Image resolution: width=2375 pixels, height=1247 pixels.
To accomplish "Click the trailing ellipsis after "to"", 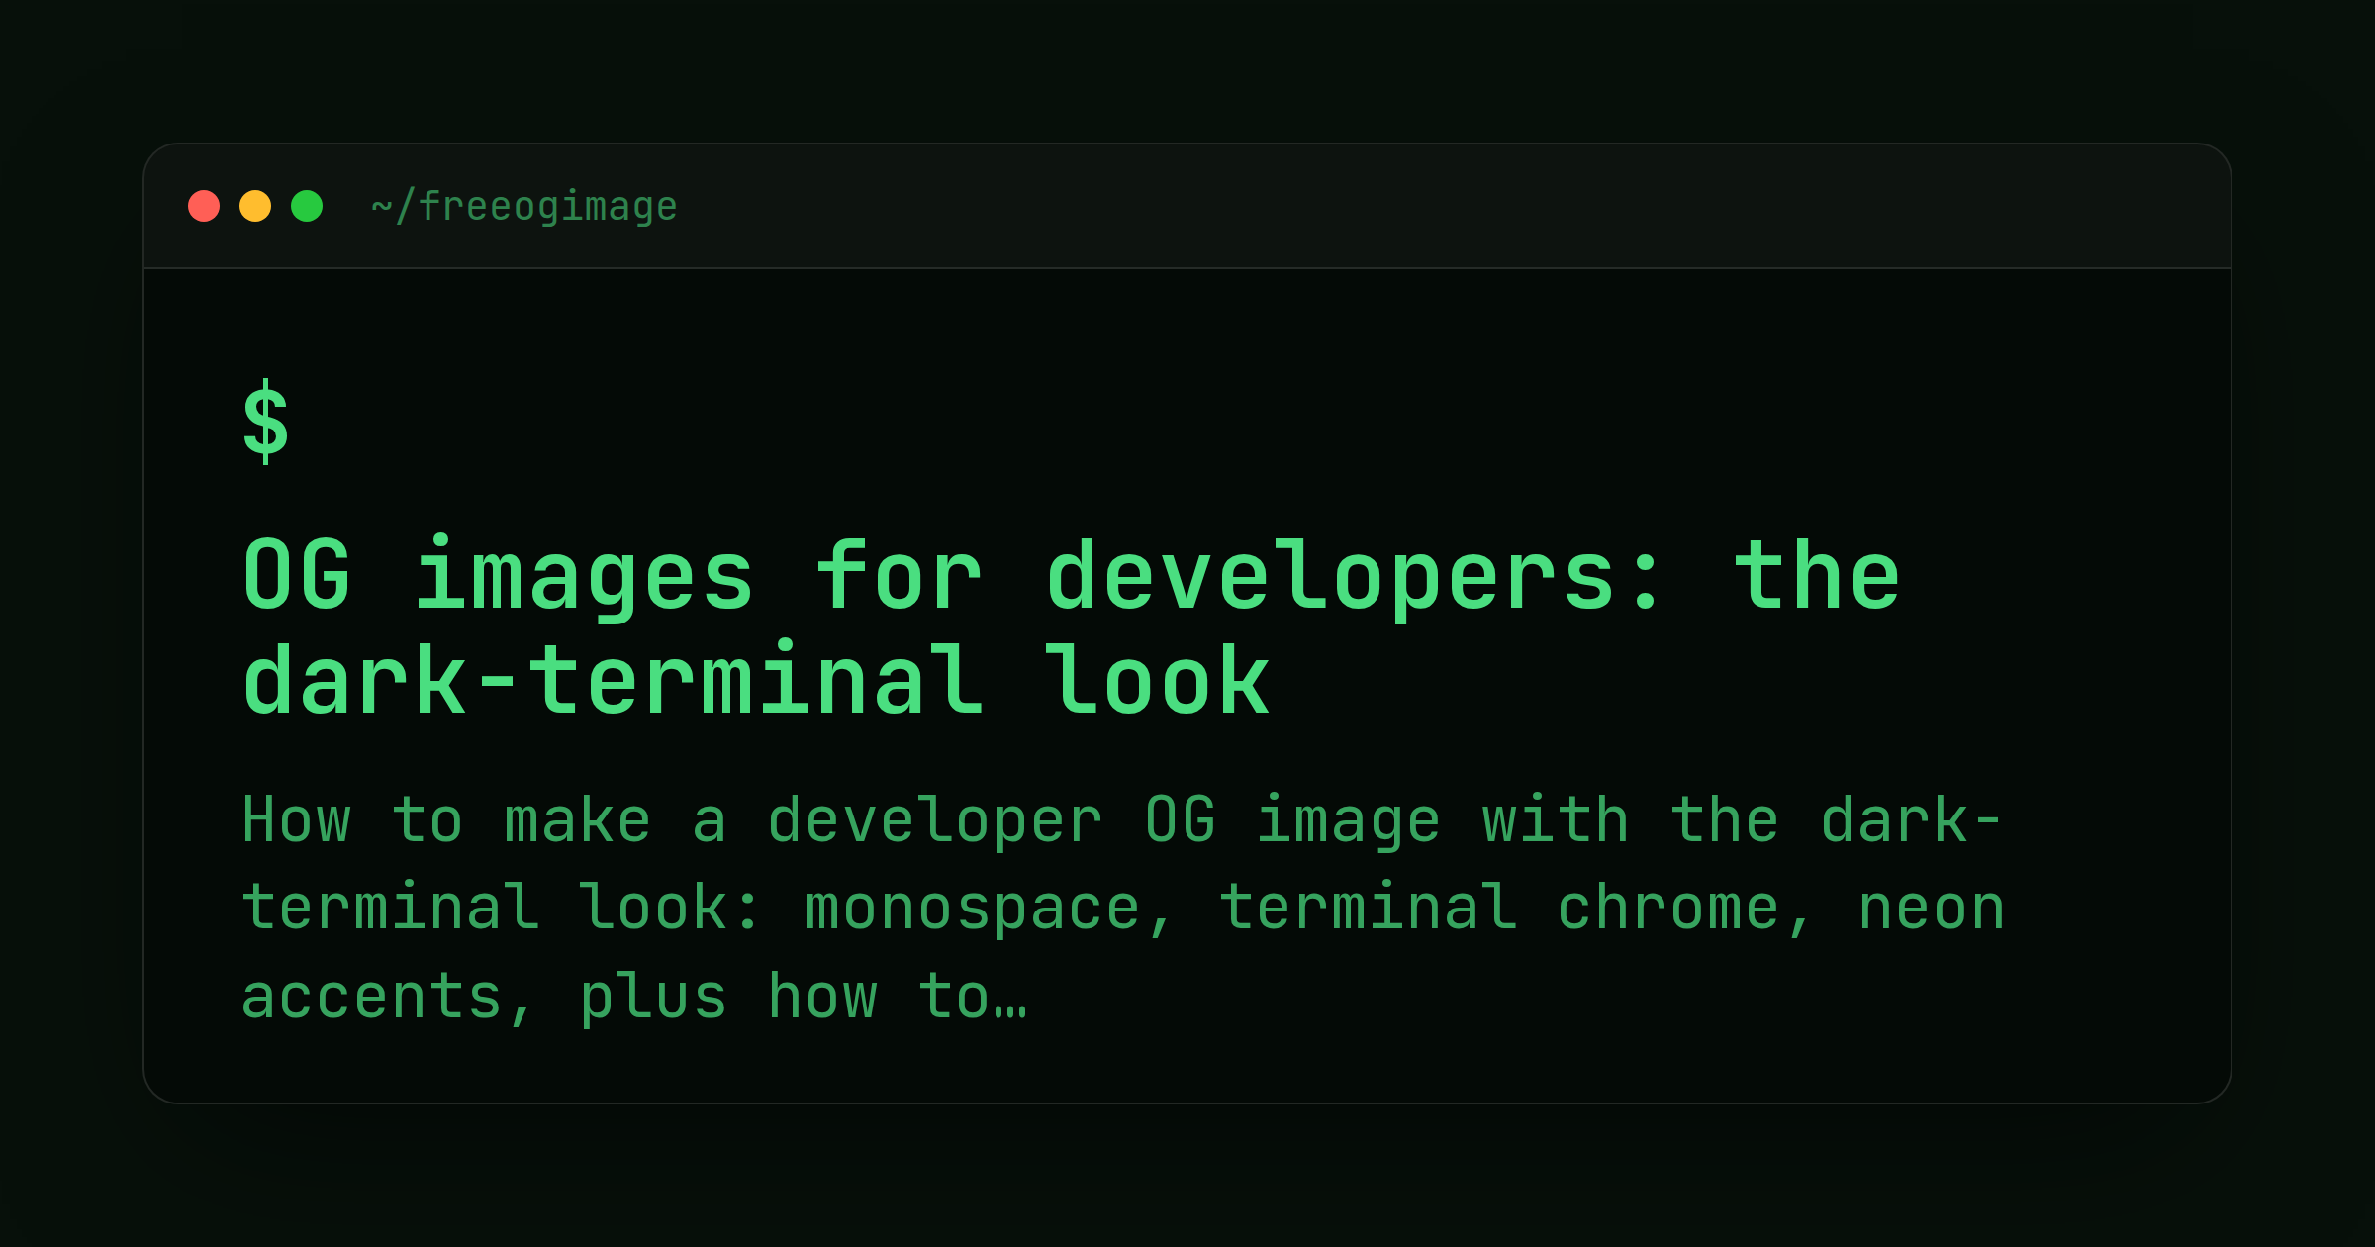I will point(1010,1013).
